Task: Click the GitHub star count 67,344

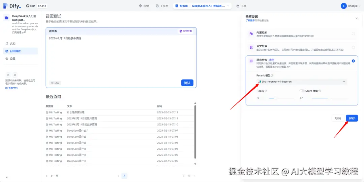Action: point(42,6)
